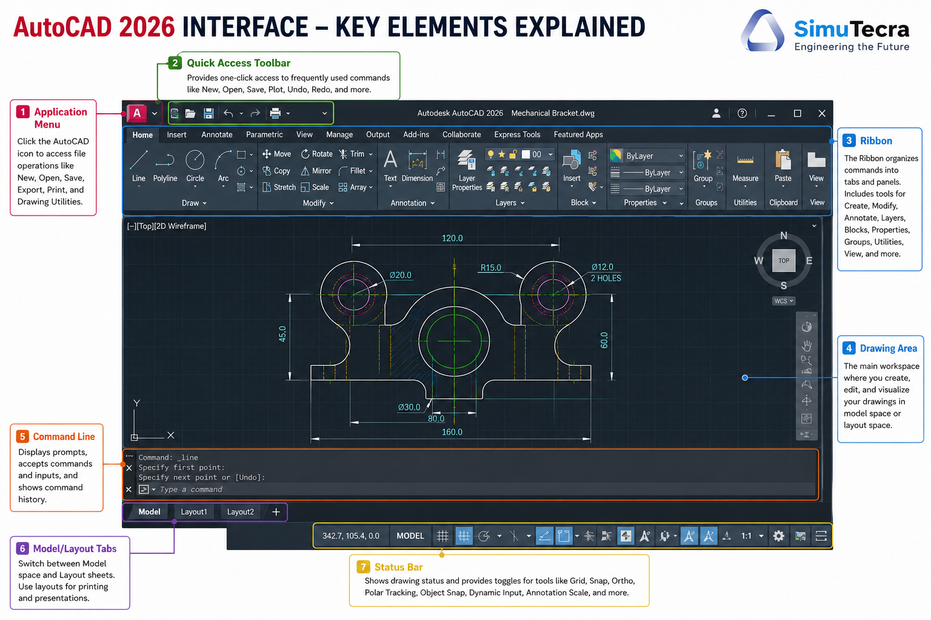Click the crossed-lines status bar button
This screenshot has width=931, height=620.
514,536
